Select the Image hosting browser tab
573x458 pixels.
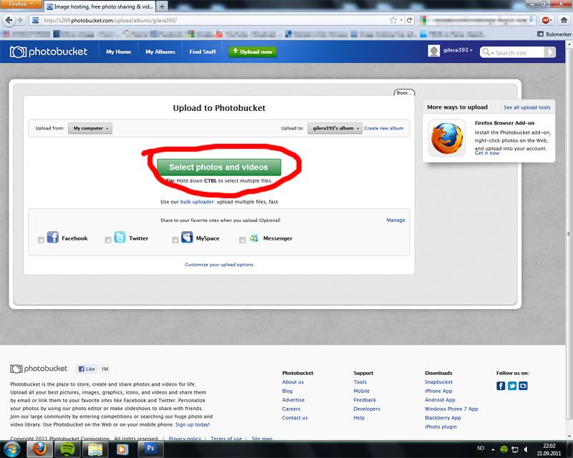coord(100,6)
